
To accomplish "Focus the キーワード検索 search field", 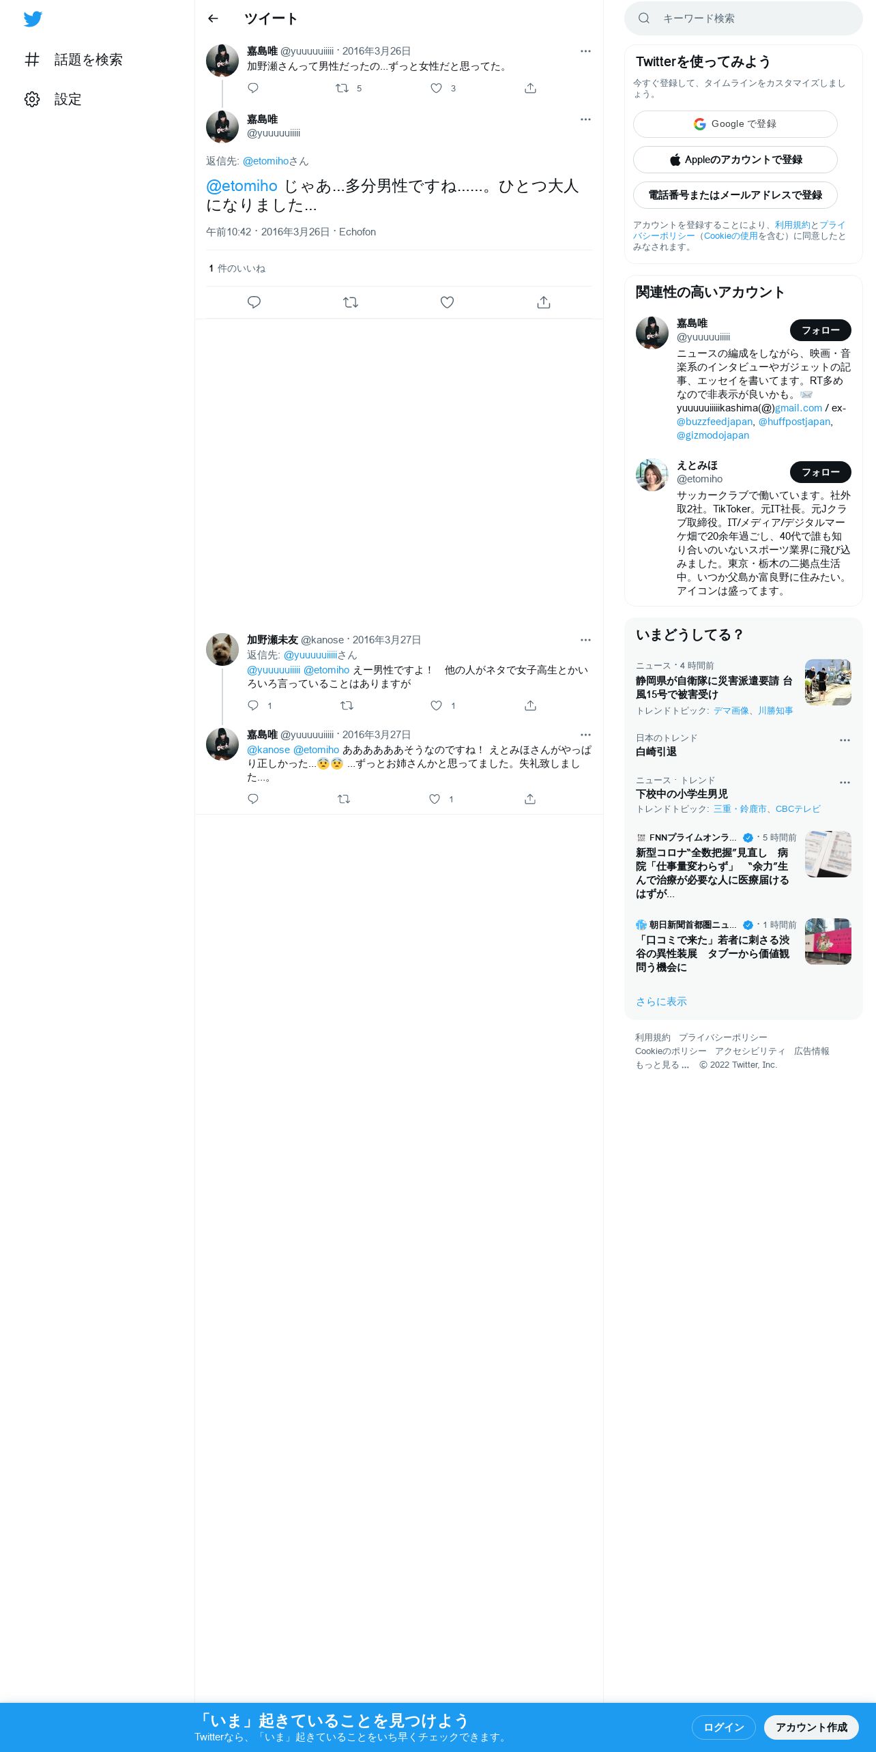I will (744, 18).
